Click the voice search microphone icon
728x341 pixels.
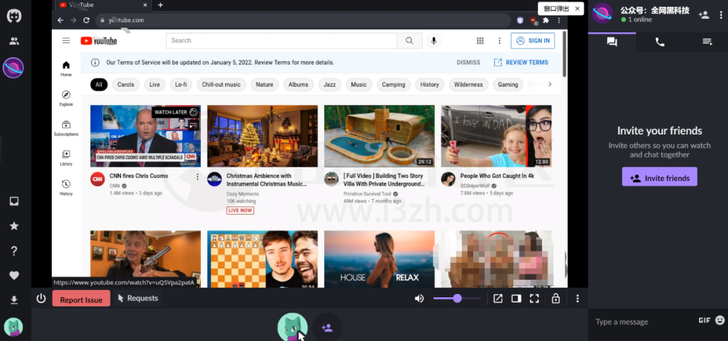point(433,41)
